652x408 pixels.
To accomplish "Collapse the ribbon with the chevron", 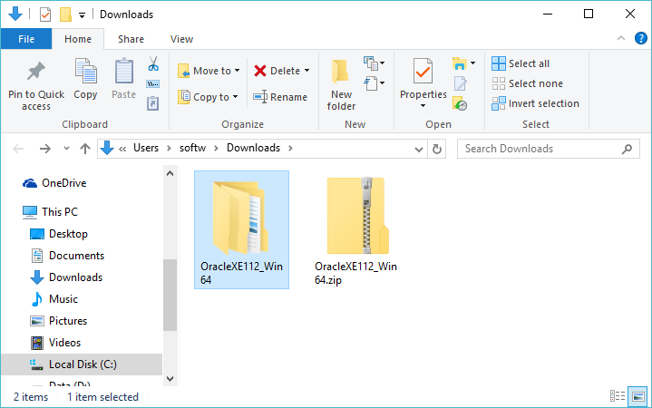I will coord(621,38).
